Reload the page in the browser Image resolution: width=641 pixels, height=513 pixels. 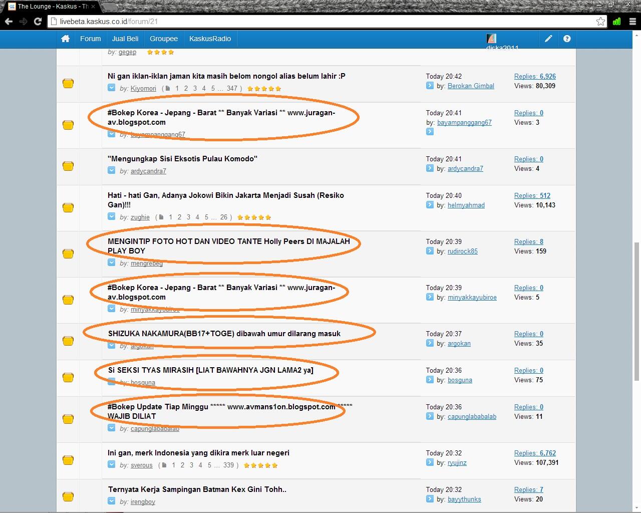click(38, 22)
